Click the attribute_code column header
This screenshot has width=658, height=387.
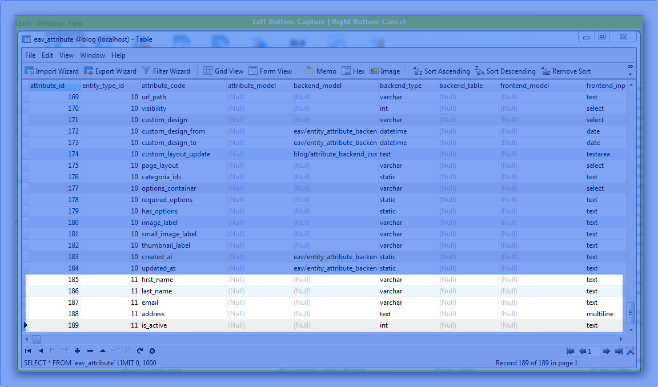pyautogui.click(x=163, y=86)
